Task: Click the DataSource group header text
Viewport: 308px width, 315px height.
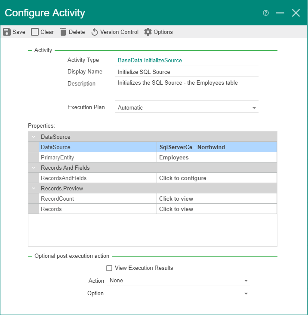Action: (x=55, y=137)
